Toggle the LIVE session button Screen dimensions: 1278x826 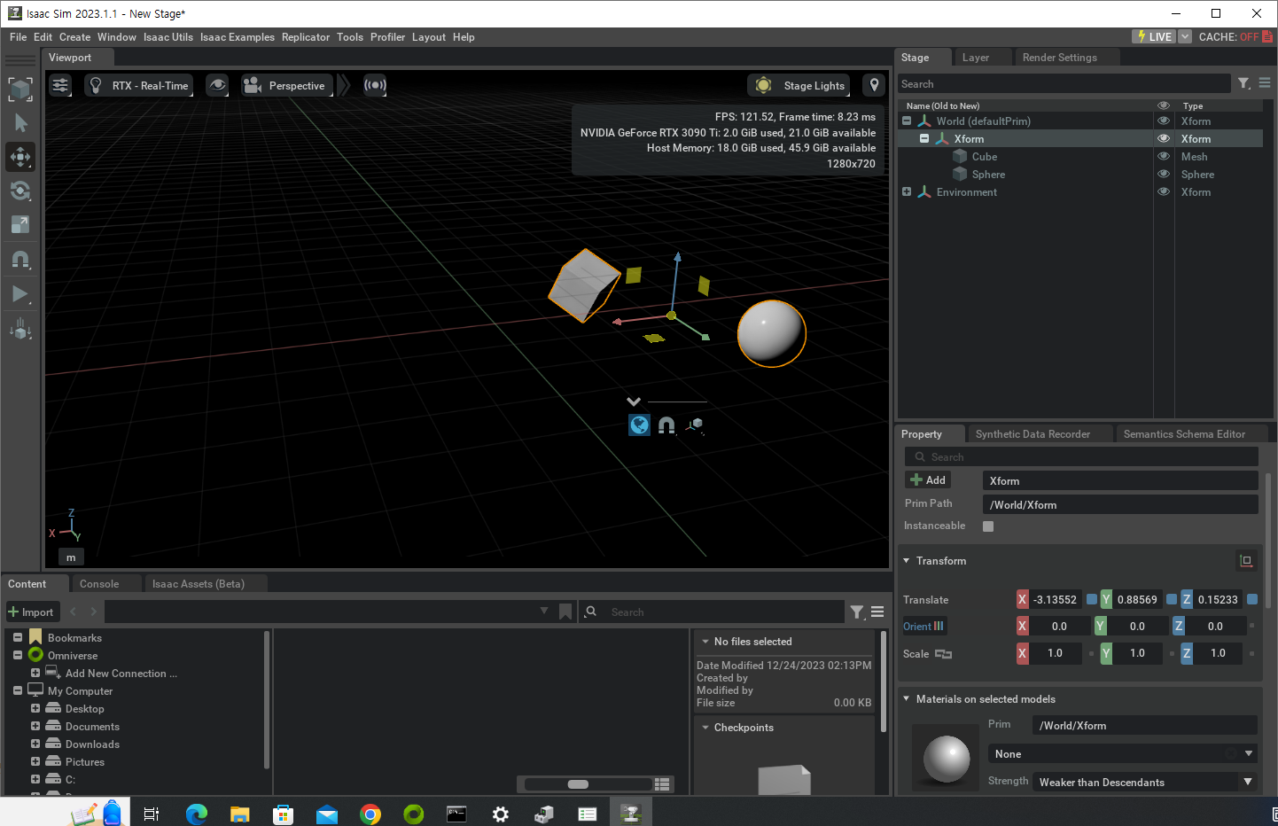tap(1154, 36)
